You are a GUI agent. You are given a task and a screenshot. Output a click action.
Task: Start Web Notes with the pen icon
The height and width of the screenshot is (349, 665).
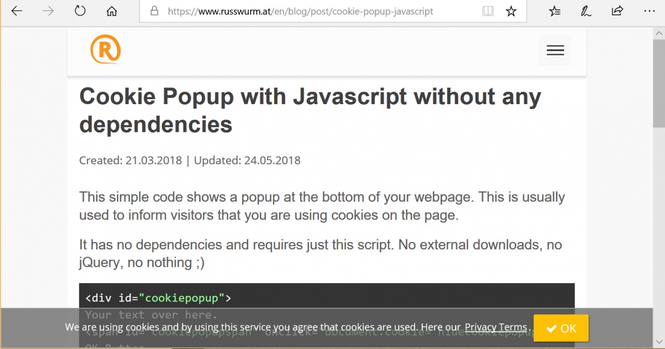586,11
